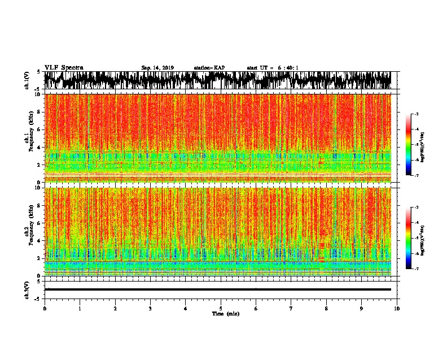Click time axis tick label '9'
Screen dimensions: 447x346
click(361, 309)
